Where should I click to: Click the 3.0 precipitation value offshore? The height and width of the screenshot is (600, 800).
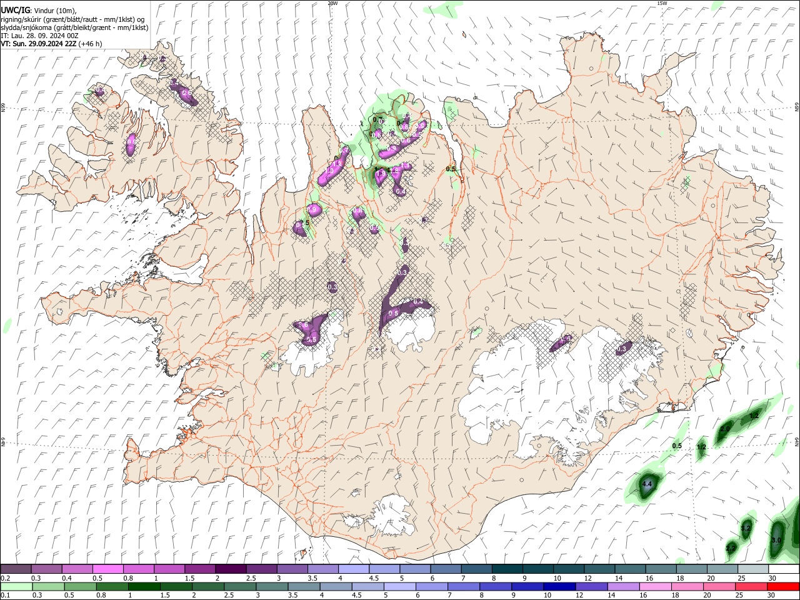point(776,540)
